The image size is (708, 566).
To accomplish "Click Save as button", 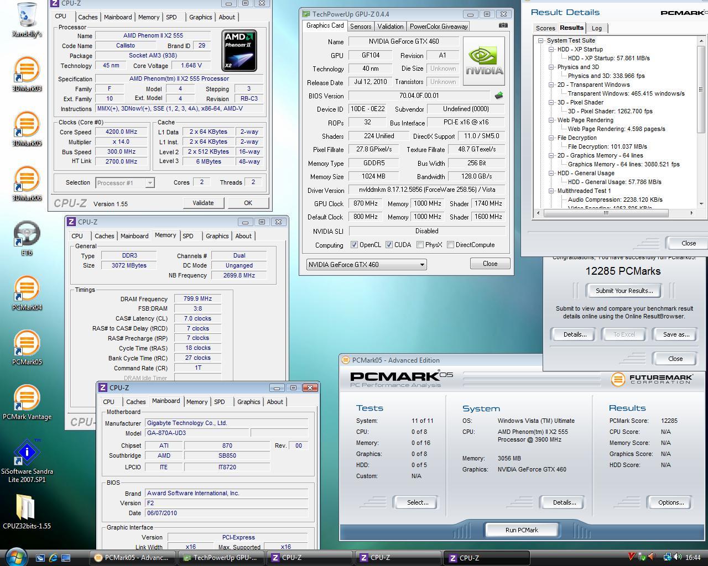I will click(676, 334).
